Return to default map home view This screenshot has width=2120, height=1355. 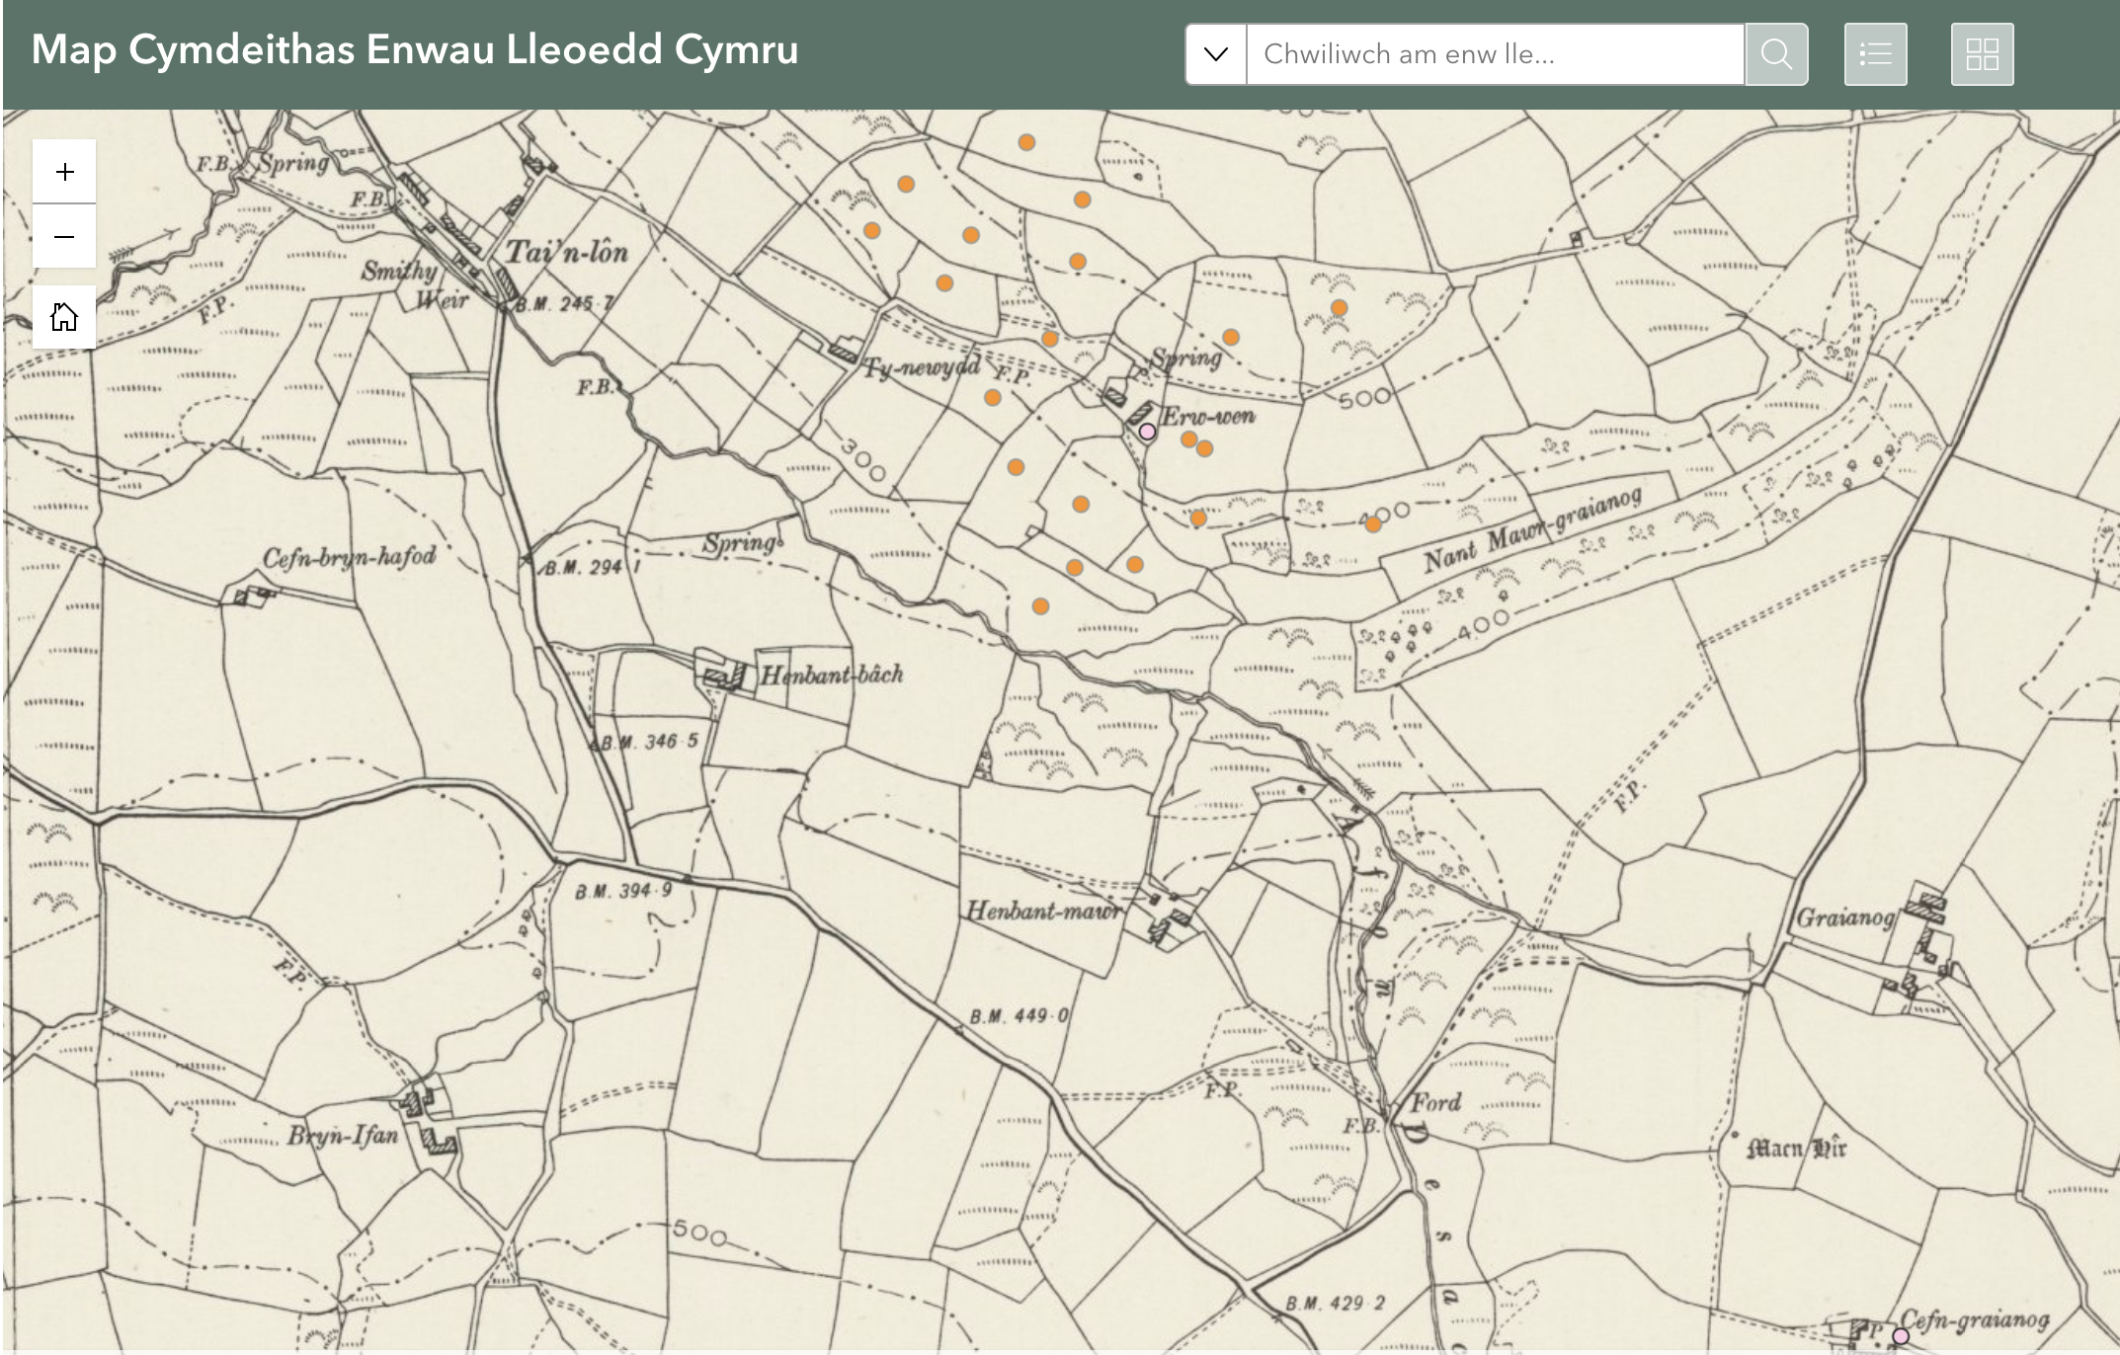click(x=64, y=317)
